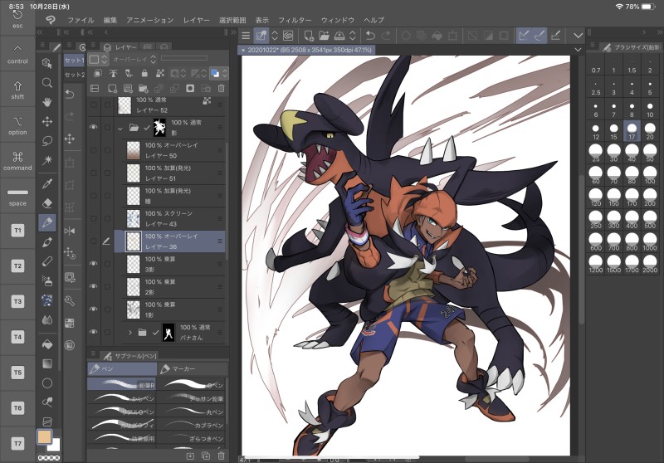This screenshot has width=664, height=463.
Task: Click the Undo arrow in the command bar
Action: click(x=370, y=36)
